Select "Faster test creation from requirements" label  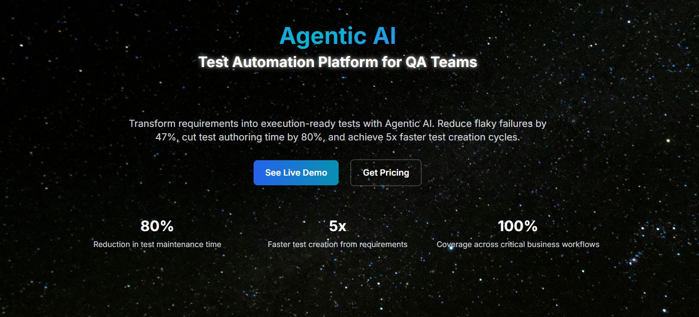click(x=338, y=245)
